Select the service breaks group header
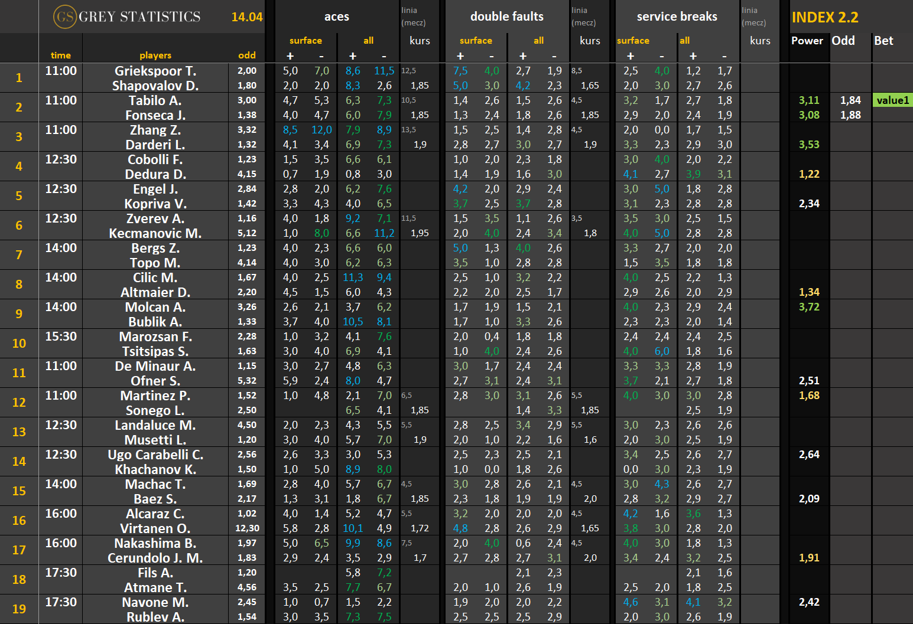This screenshot has width=913, height=624. click(x=677, y=17)
